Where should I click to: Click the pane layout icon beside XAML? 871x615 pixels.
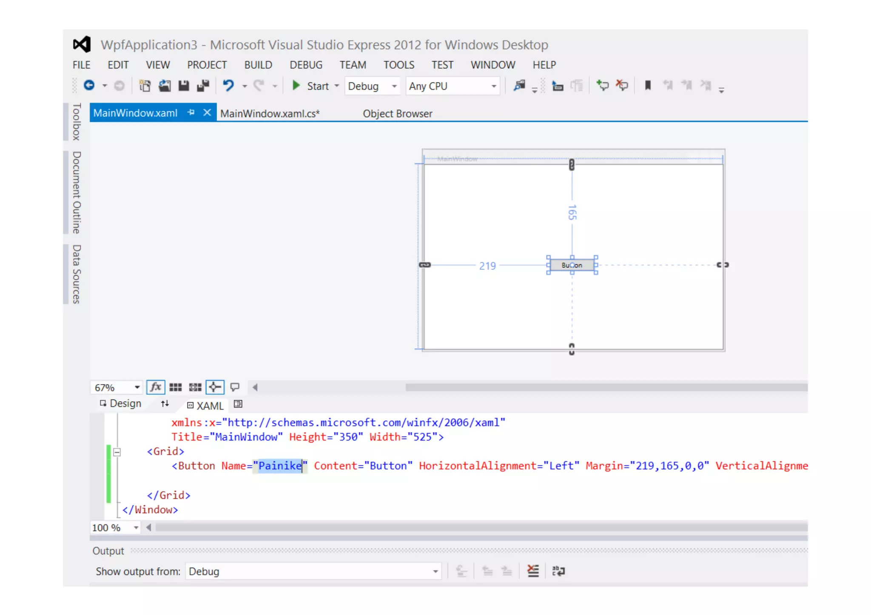click(x=238, y=404)
